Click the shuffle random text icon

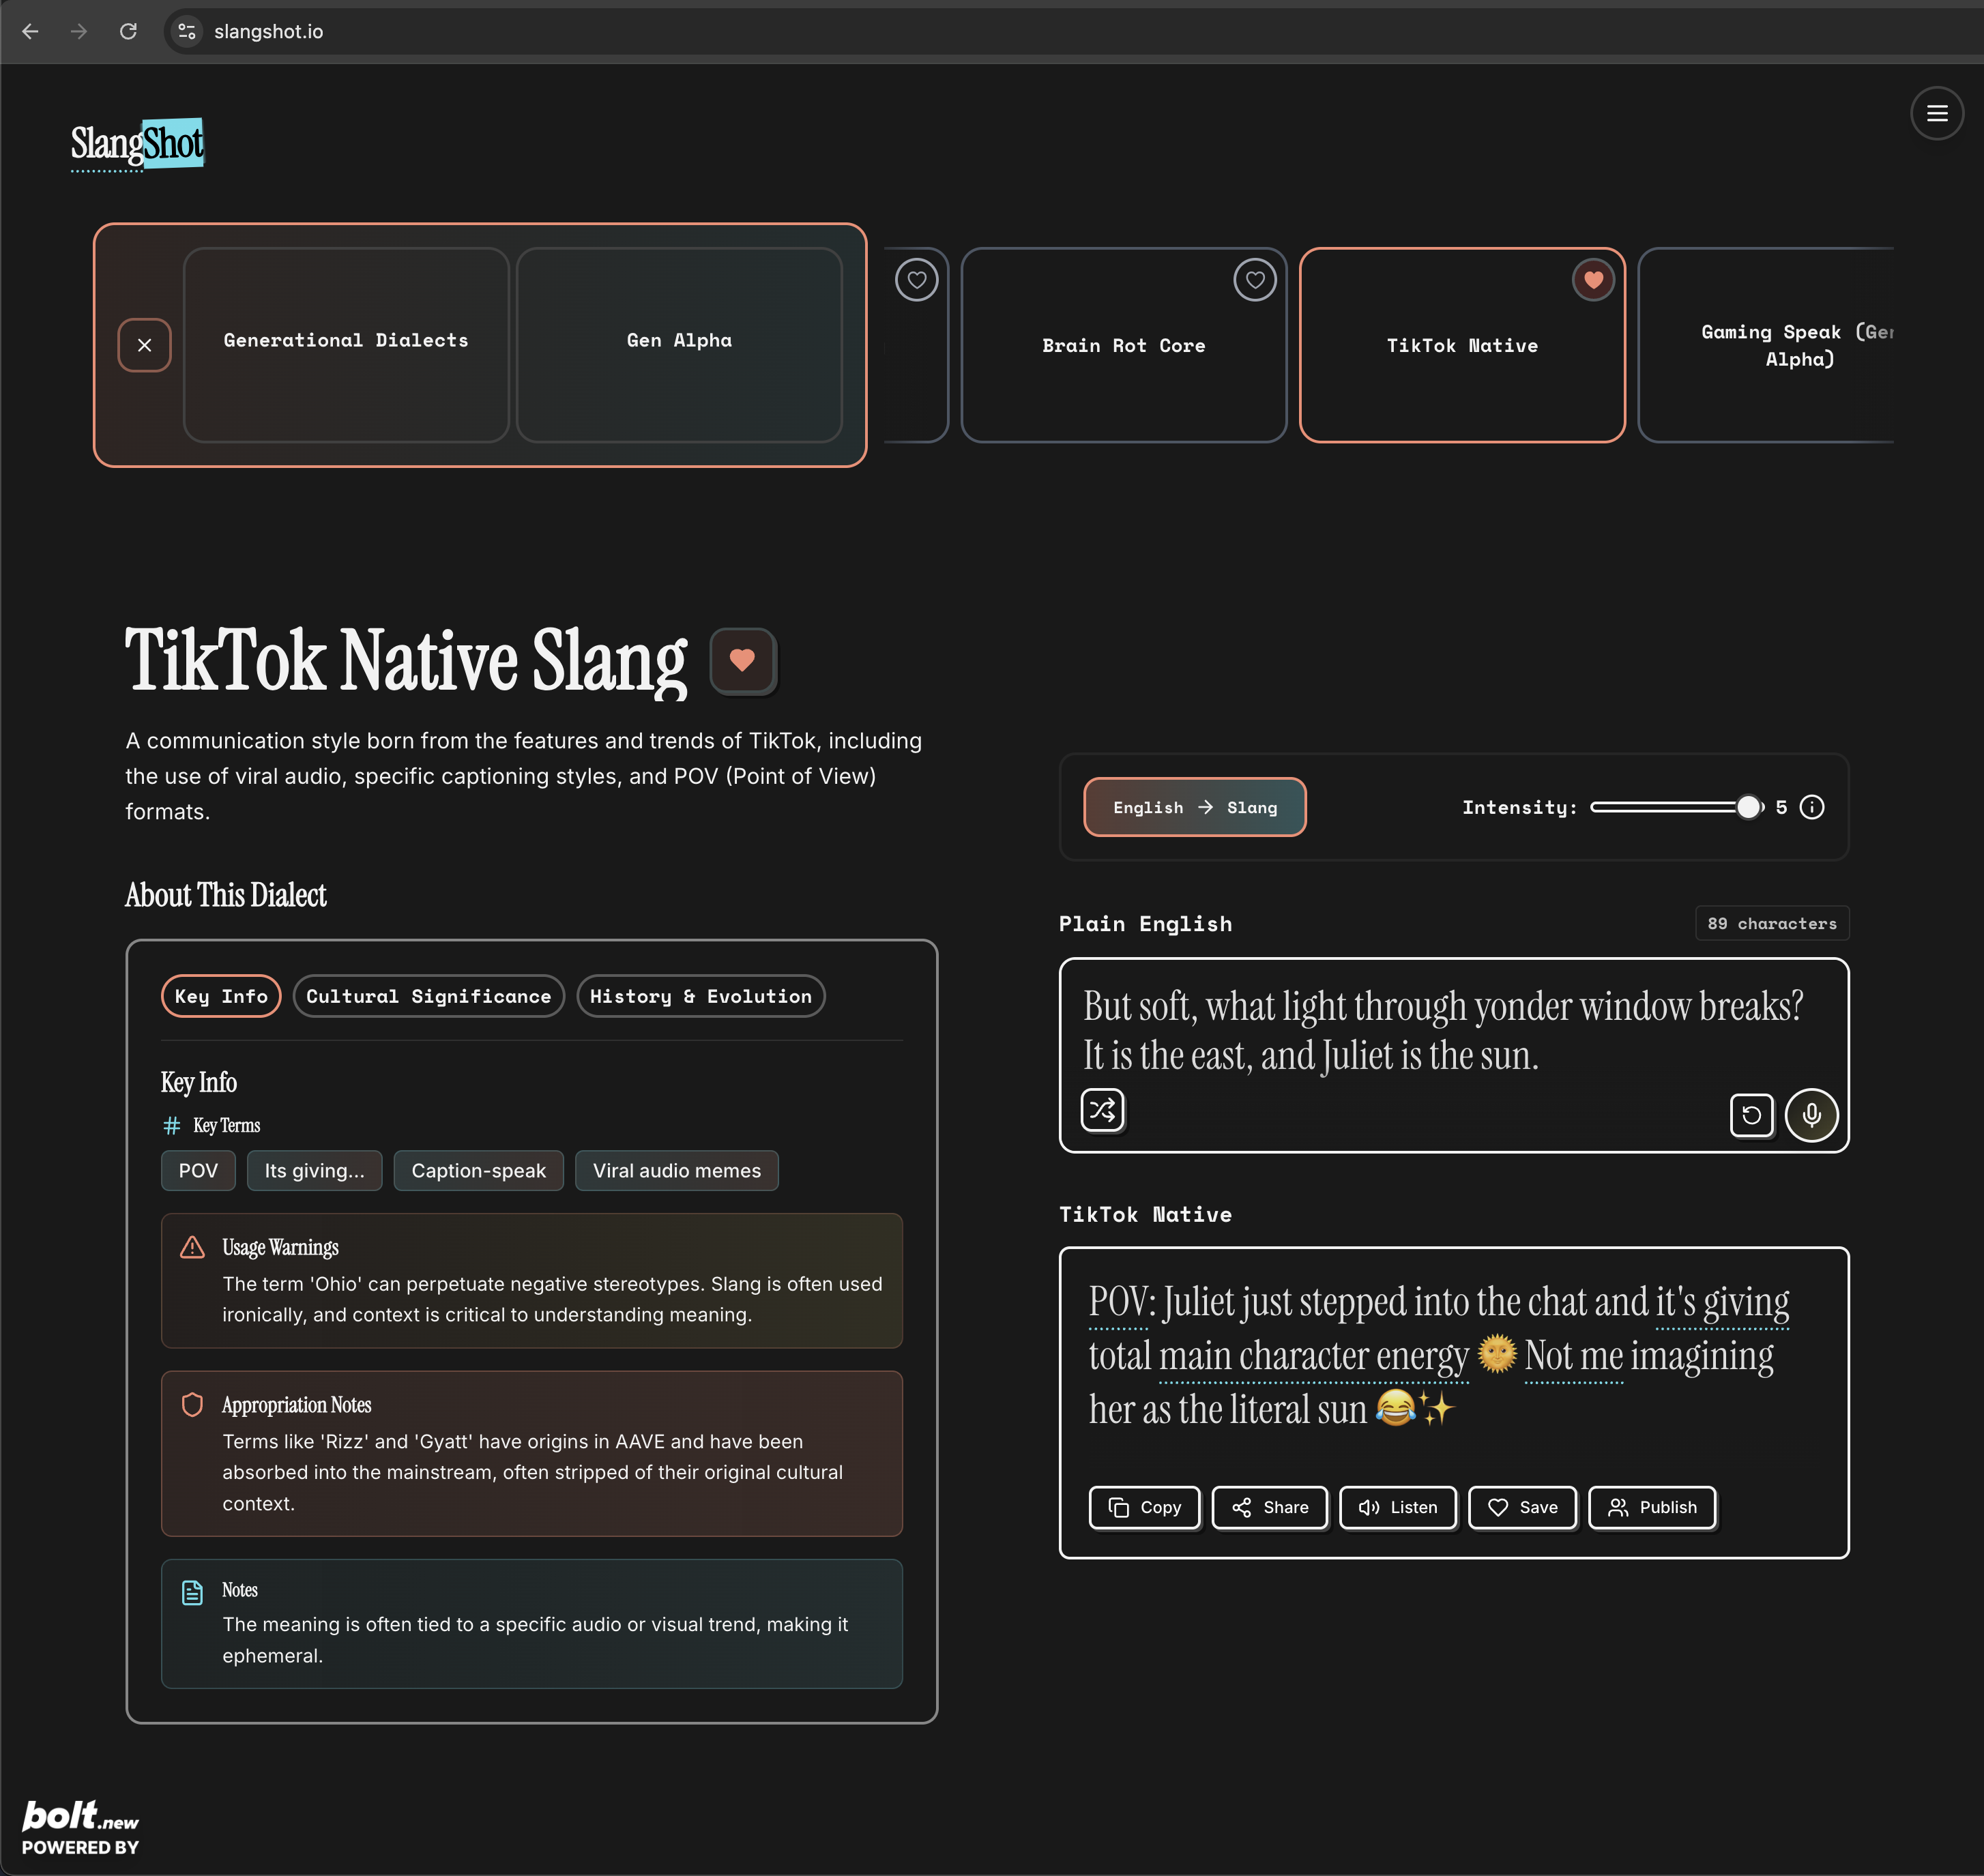click(x=1102, y=1110)
